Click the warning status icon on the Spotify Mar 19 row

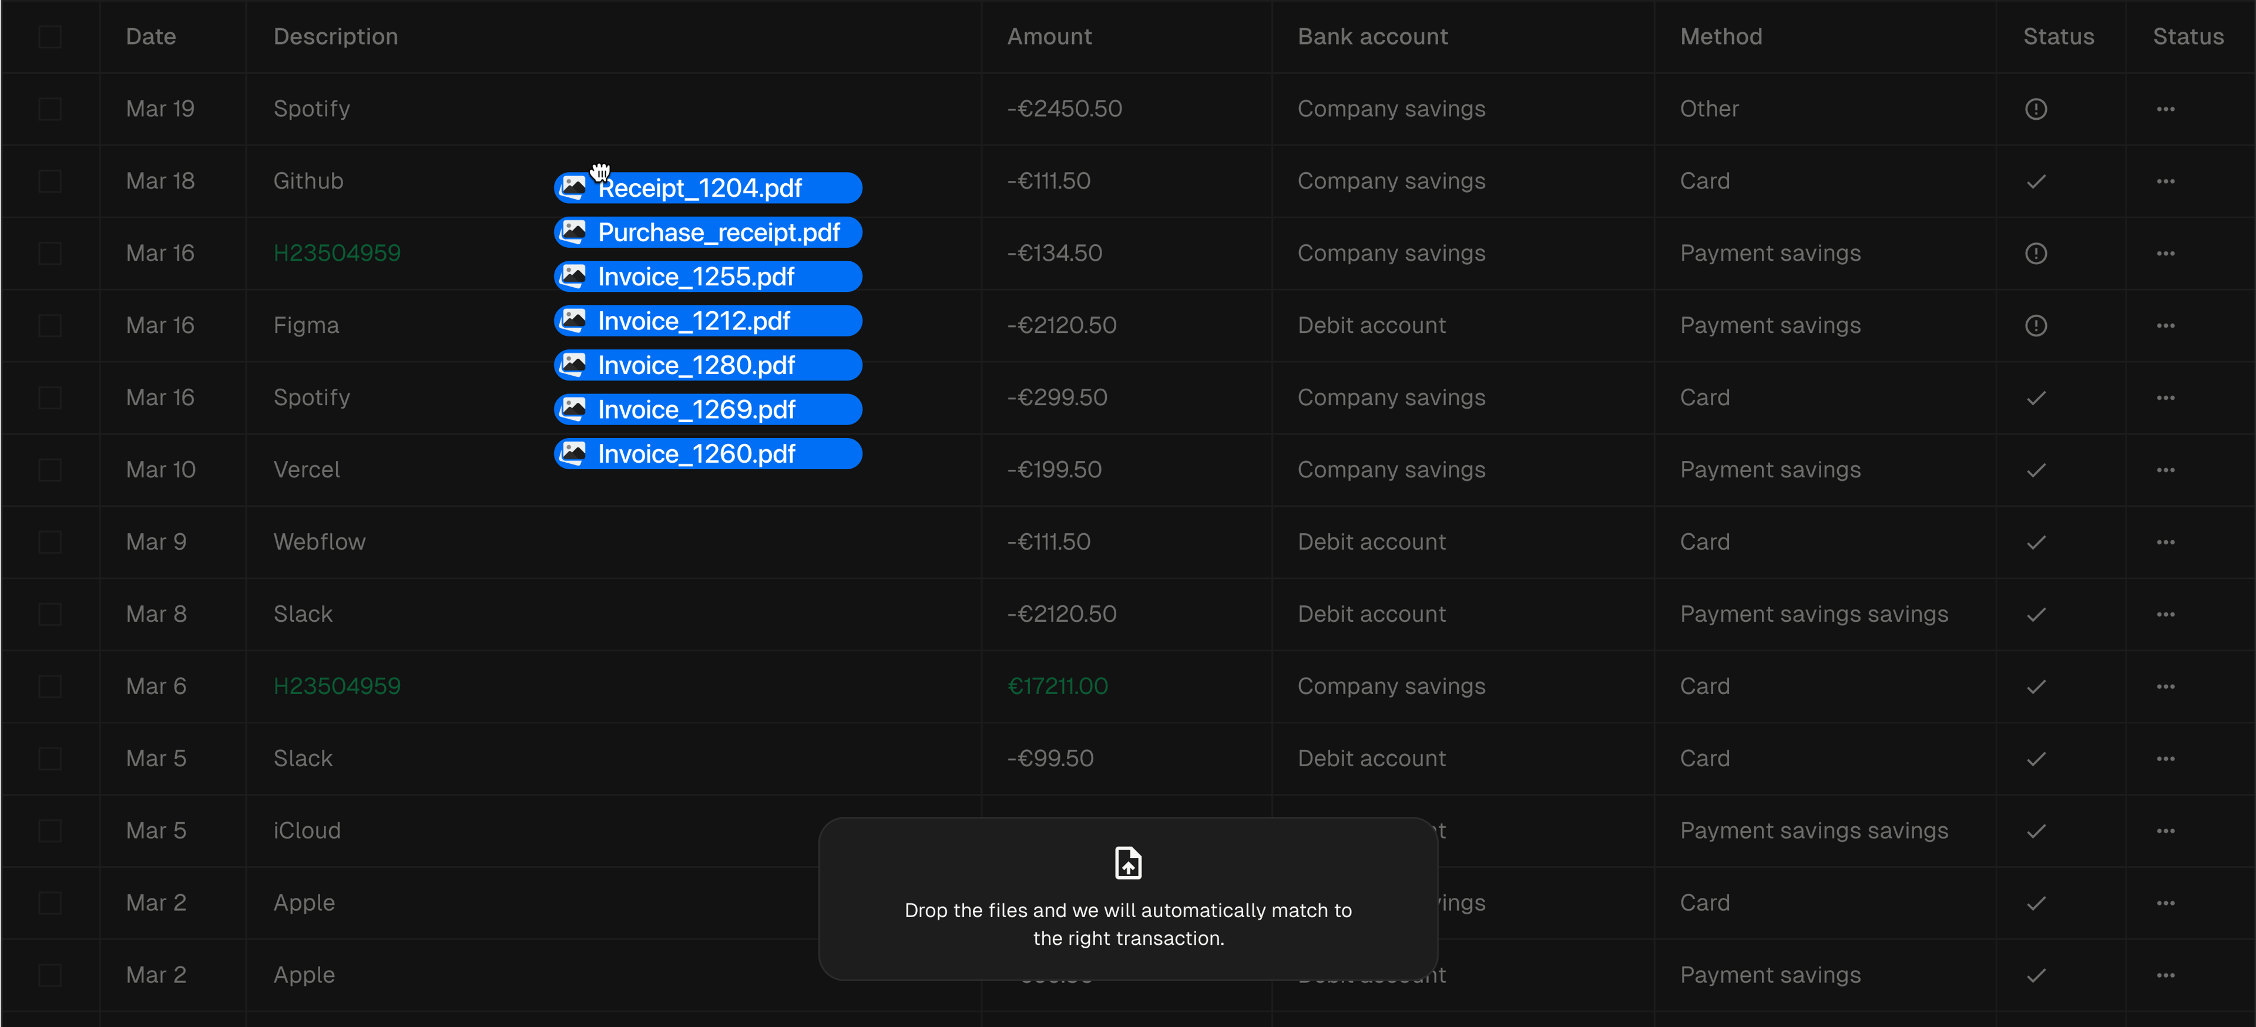tap(2035, 109)
